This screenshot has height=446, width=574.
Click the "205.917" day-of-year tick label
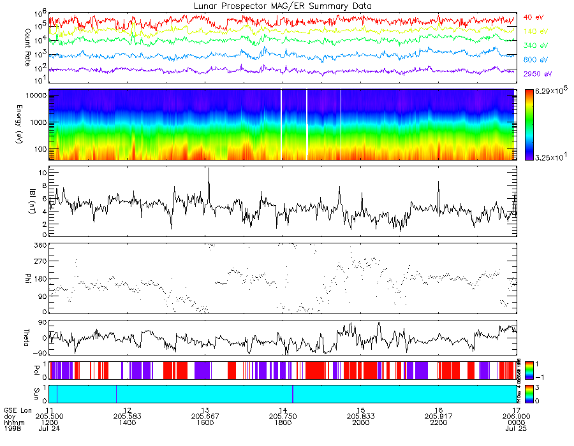439,417
